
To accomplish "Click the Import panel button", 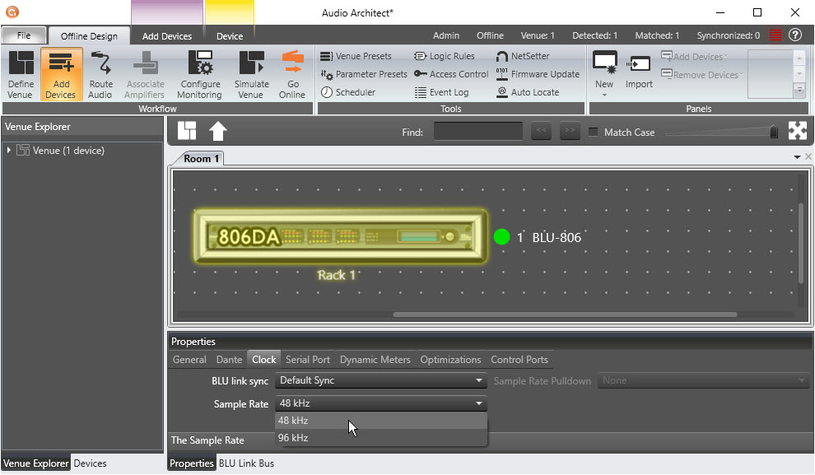I will tap(639, 73).
